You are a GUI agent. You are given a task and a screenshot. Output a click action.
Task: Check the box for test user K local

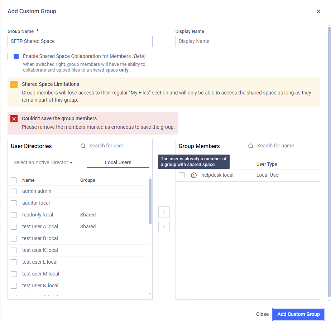[14, 250]
